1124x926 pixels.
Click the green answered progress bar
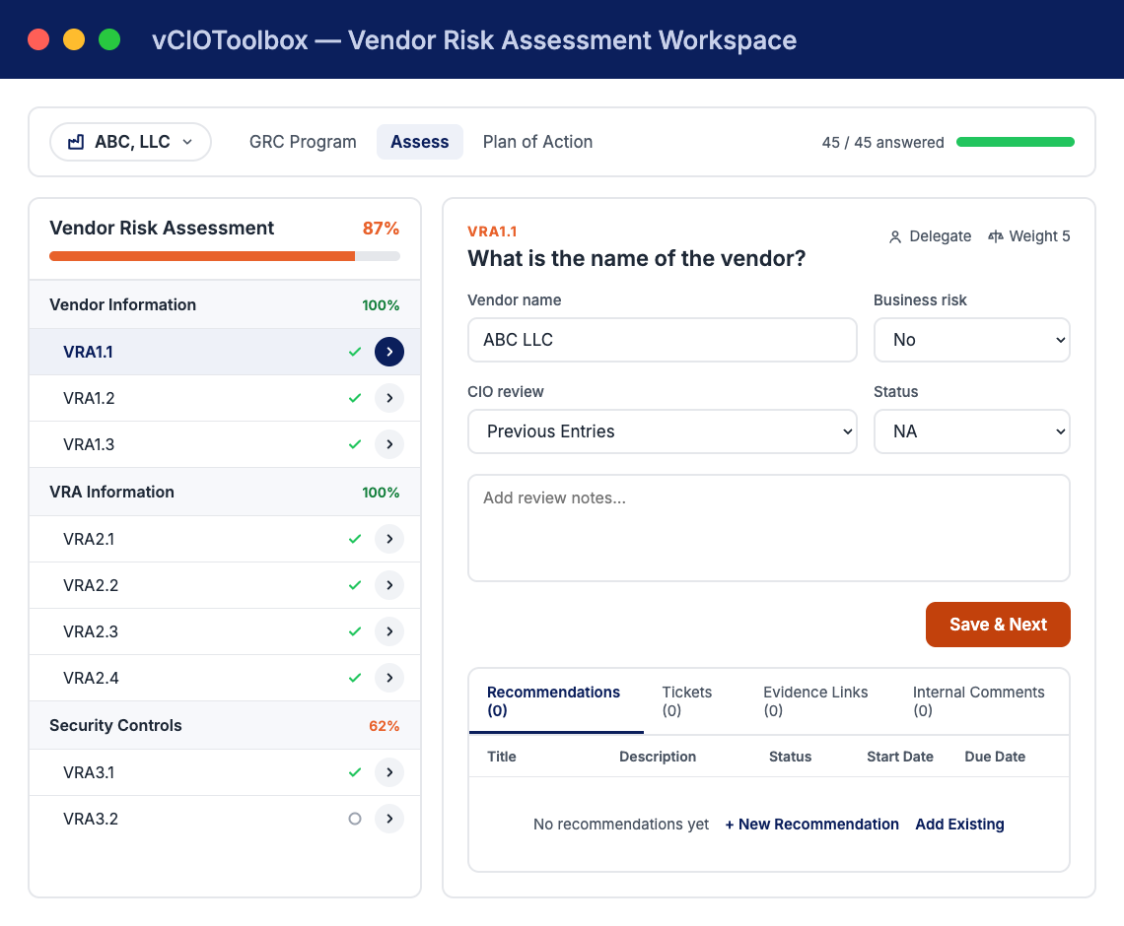(x=1015, y=142)
